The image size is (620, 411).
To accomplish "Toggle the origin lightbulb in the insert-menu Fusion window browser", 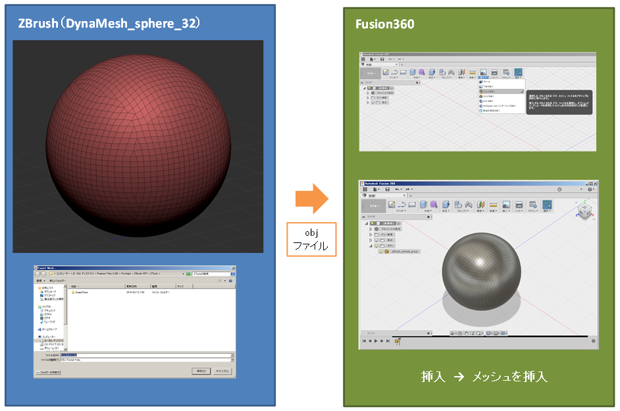I will point(373,103).
